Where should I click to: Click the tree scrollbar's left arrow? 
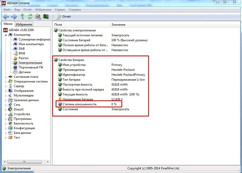5,162
